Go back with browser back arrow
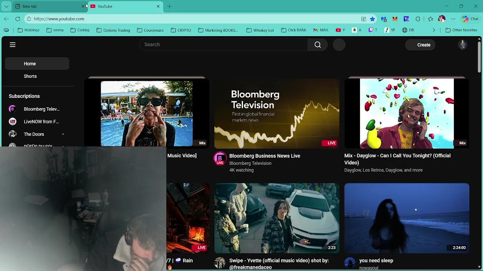The image size is (483, 271). tap(6, 19)
